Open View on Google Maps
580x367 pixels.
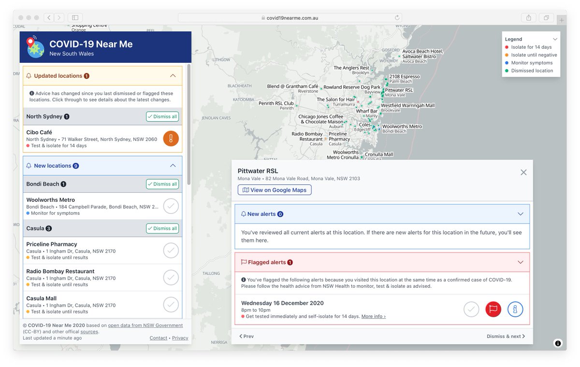[275, 190]
